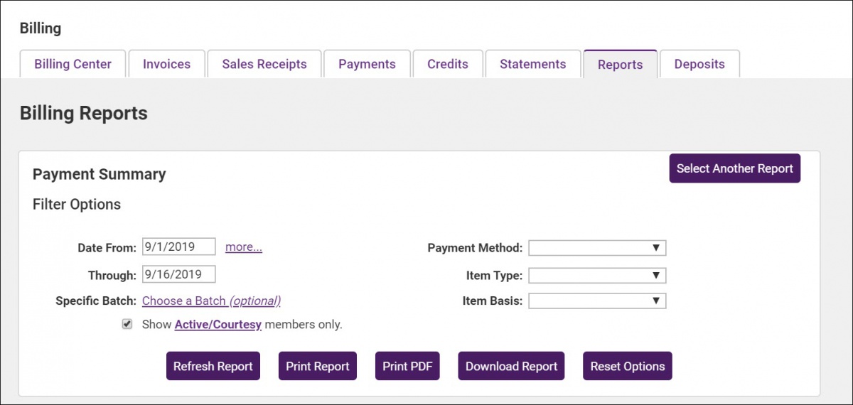Go to the Sales Receipts tab
853x405 pixels.
pyautogui.click(x=264, y=64)
